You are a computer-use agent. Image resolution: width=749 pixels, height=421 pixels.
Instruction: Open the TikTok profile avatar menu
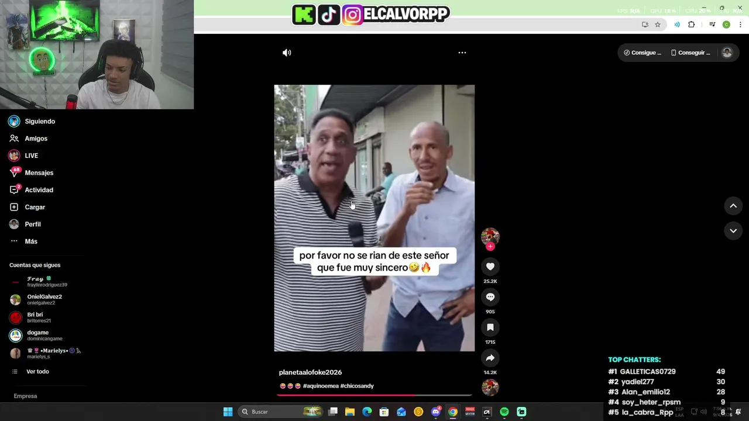pos(727,53)
